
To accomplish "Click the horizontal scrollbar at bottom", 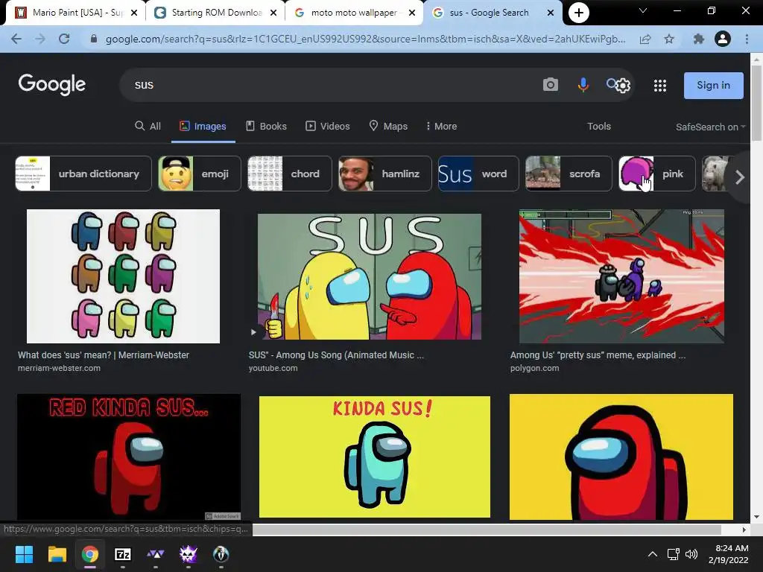I will (487, 530).
